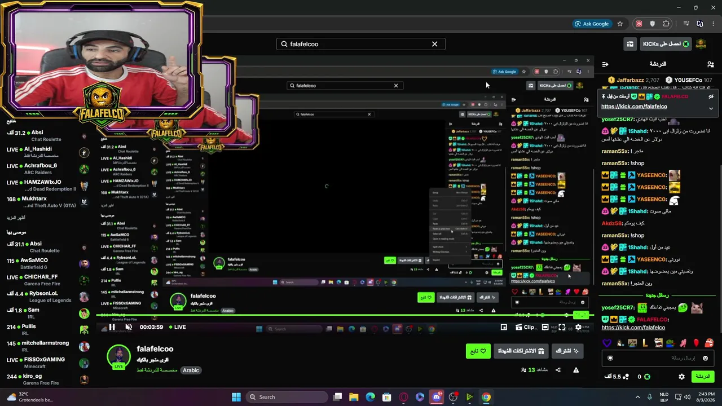Open the chat identity shield icon
Screen dimensions: 722x406
point(610,358)
